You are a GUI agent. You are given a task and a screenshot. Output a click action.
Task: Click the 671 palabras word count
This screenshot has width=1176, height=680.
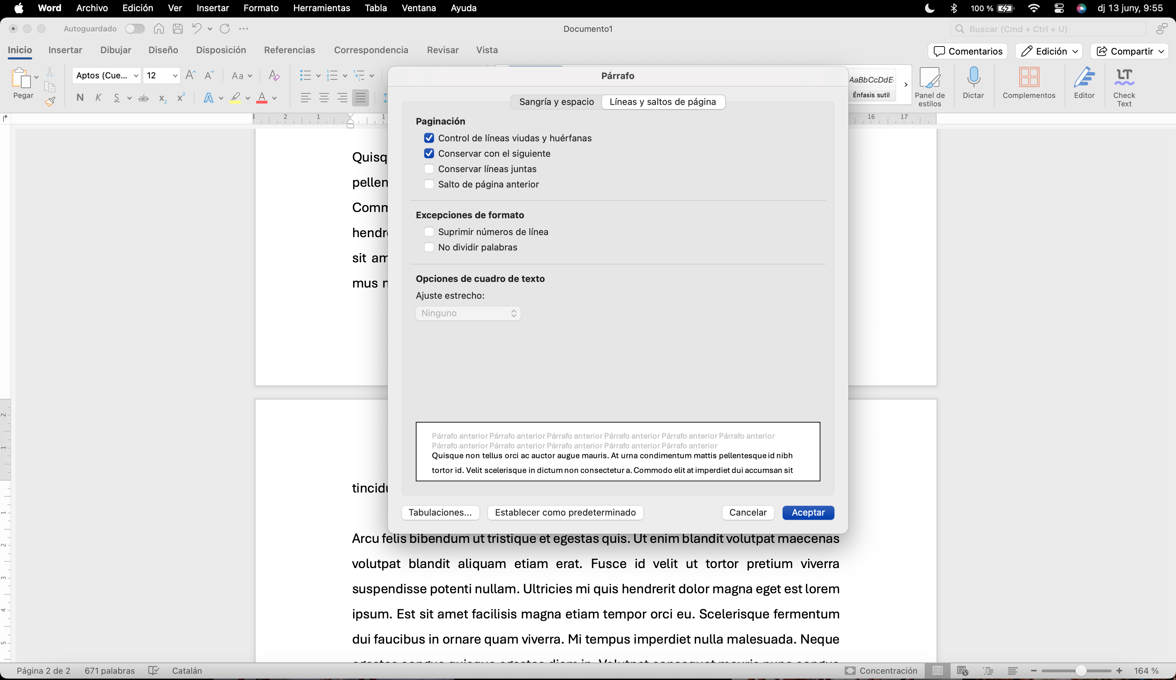(110, 671)
